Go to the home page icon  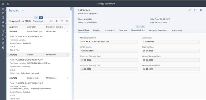click(8, 4)
